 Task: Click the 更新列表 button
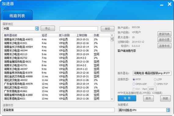(x=164, y=34)
